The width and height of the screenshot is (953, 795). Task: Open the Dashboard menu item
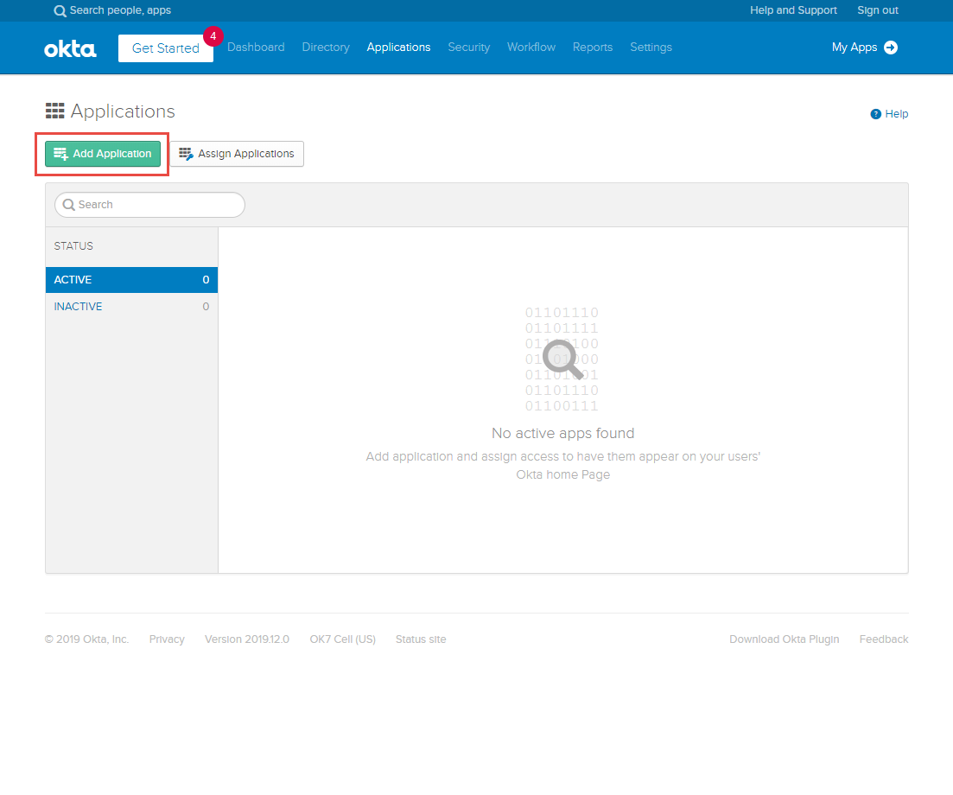[256, 48]
